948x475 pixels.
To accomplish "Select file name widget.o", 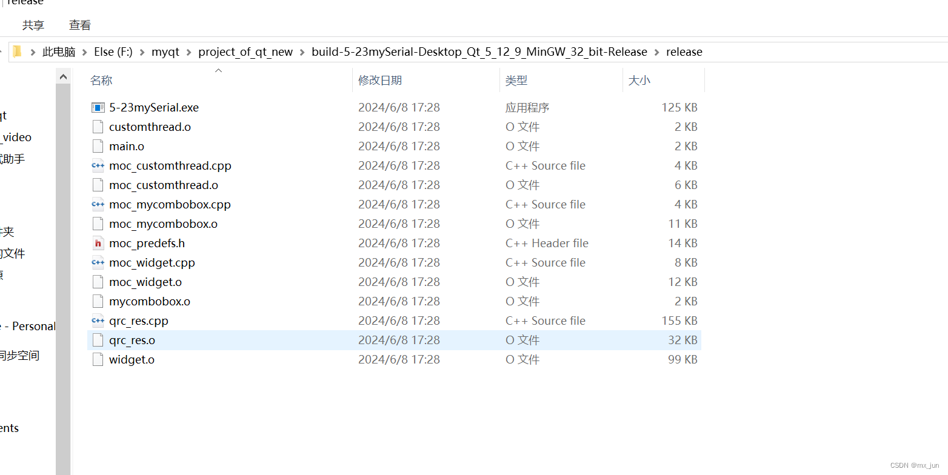I will click(132, 359).
